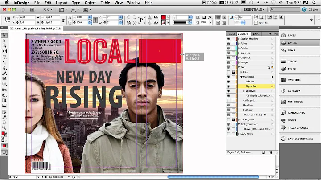
Task: Open the stroke style dropdown
Action: [182, 22]
